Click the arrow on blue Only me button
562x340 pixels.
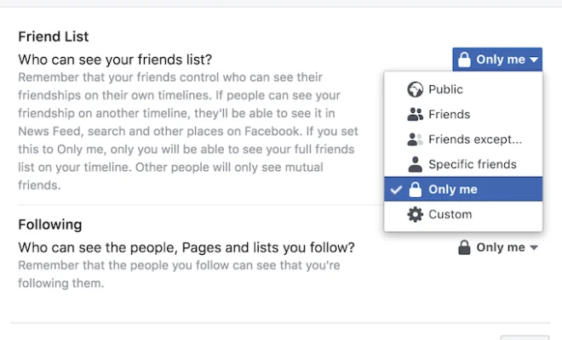(534, 59)
